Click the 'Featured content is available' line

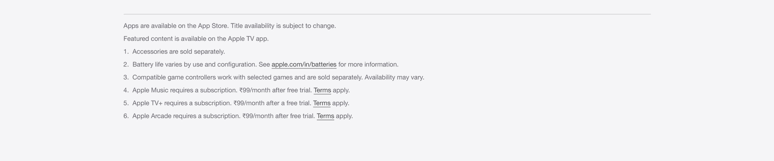[196, 39]
